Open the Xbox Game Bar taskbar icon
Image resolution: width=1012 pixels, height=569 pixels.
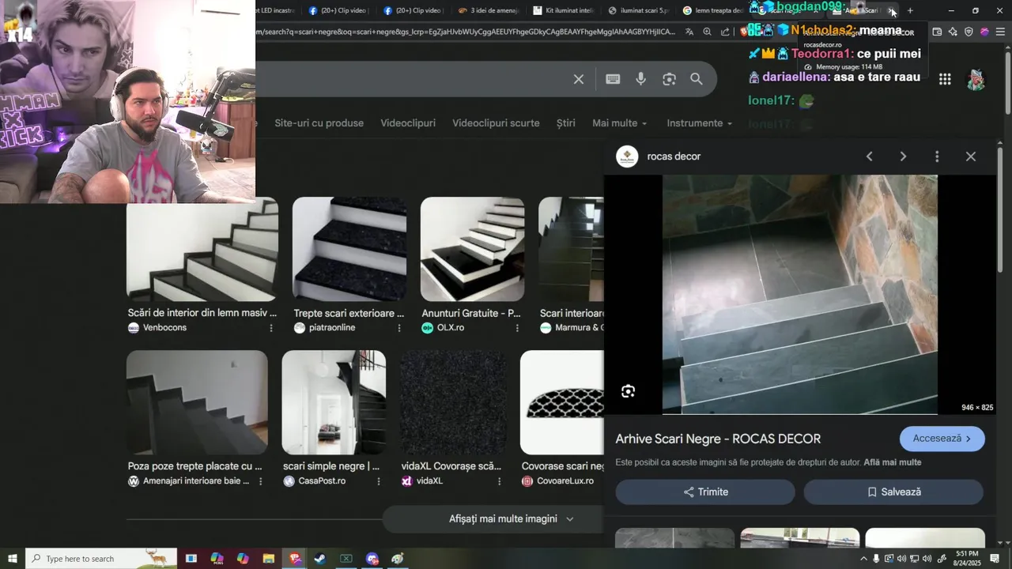pos(346,559)
